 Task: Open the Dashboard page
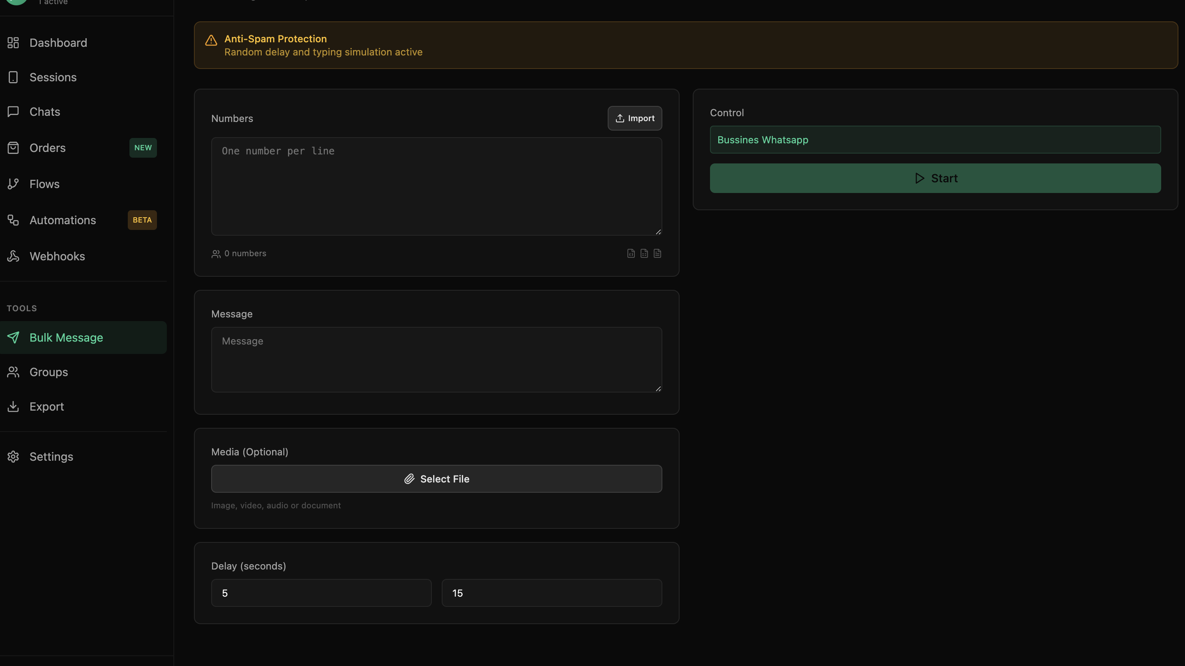(58, 43)
